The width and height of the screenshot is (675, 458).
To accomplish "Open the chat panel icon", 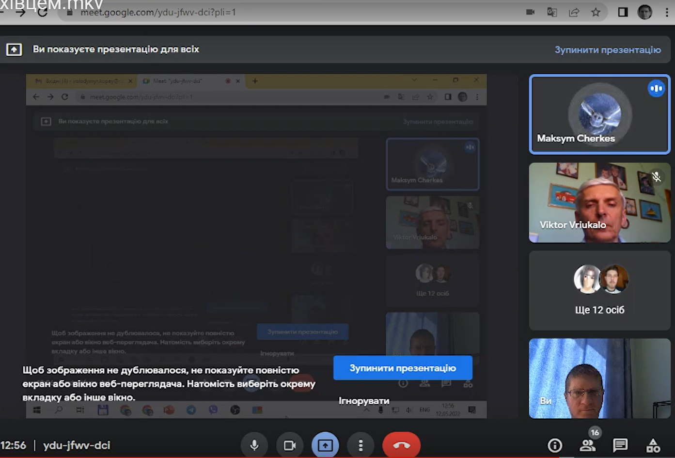I will [620, 445].
